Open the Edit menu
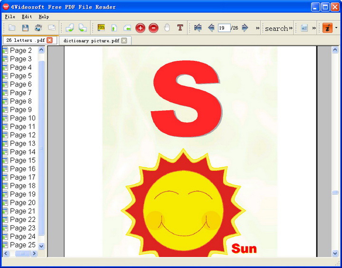The height and width of the screenshot is (268, 342). [x=27, y=17]
